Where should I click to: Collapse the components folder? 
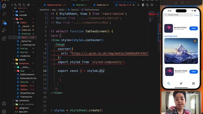coord(13,63)
